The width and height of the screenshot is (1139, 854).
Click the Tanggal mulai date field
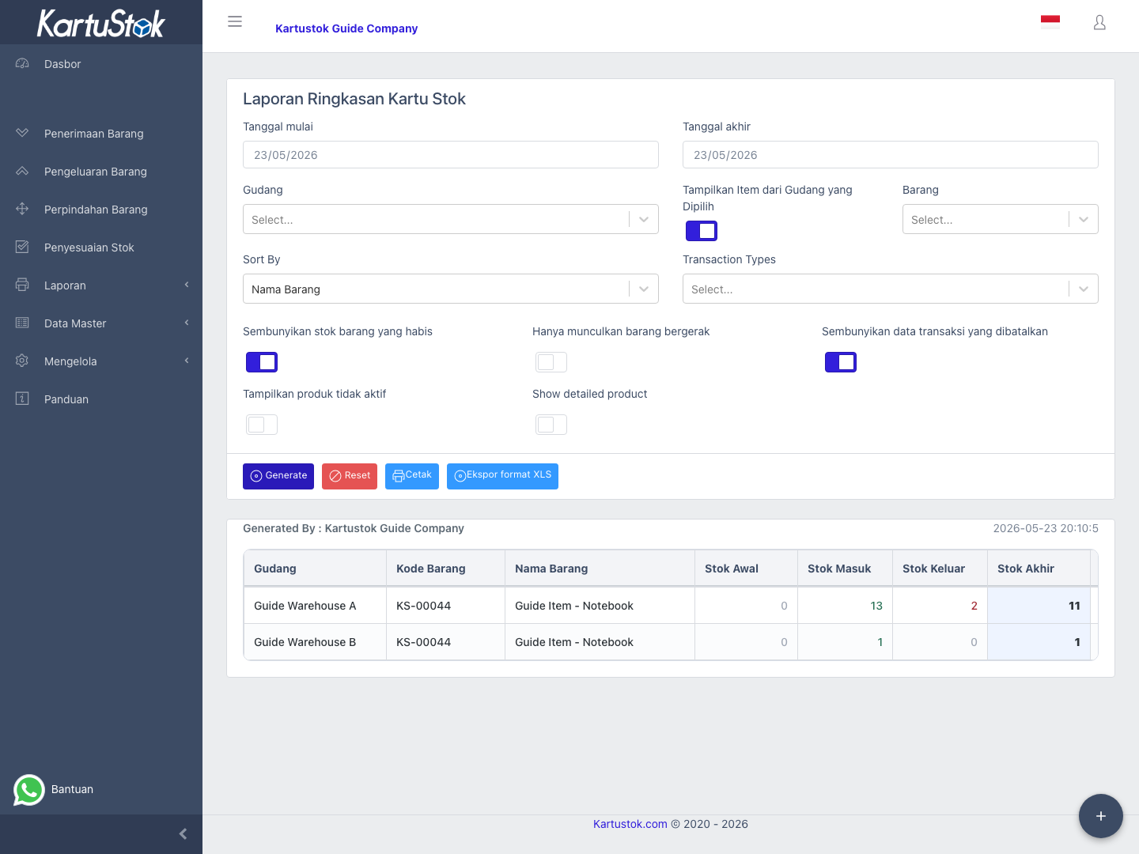coord(451,154)
